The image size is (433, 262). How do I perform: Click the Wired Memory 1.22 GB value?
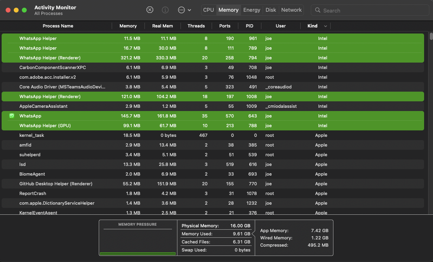320,238
